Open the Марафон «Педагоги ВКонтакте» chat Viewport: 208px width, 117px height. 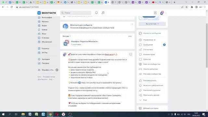(84, 42)
